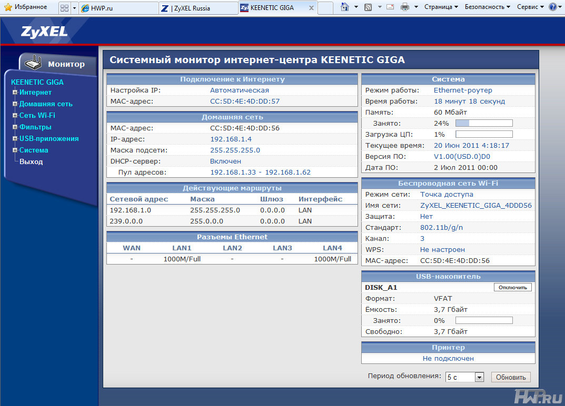Open the Фильтры menu link
The image size is (565, 406).
pyautogui.click(x=35, y=127)
